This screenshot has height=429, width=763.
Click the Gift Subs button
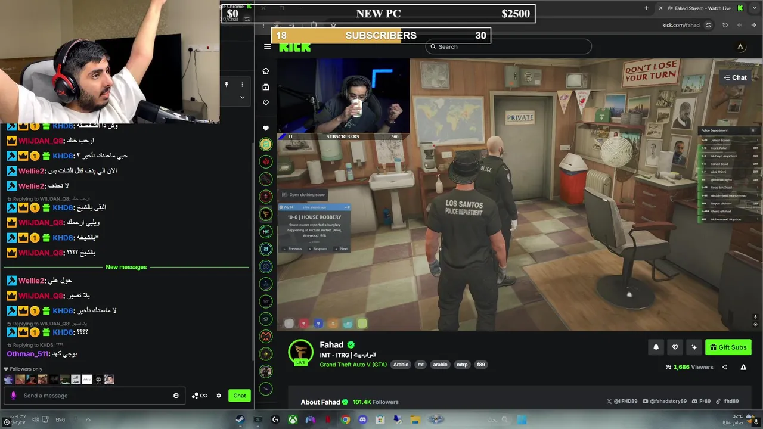728,347
